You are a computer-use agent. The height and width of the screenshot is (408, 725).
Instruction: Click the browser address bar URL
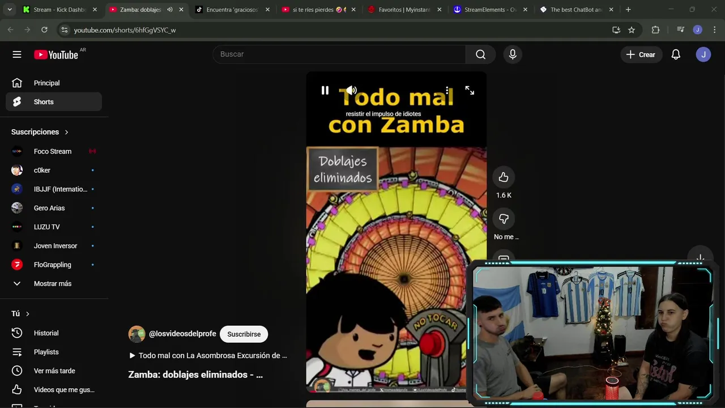coord(125,30)
